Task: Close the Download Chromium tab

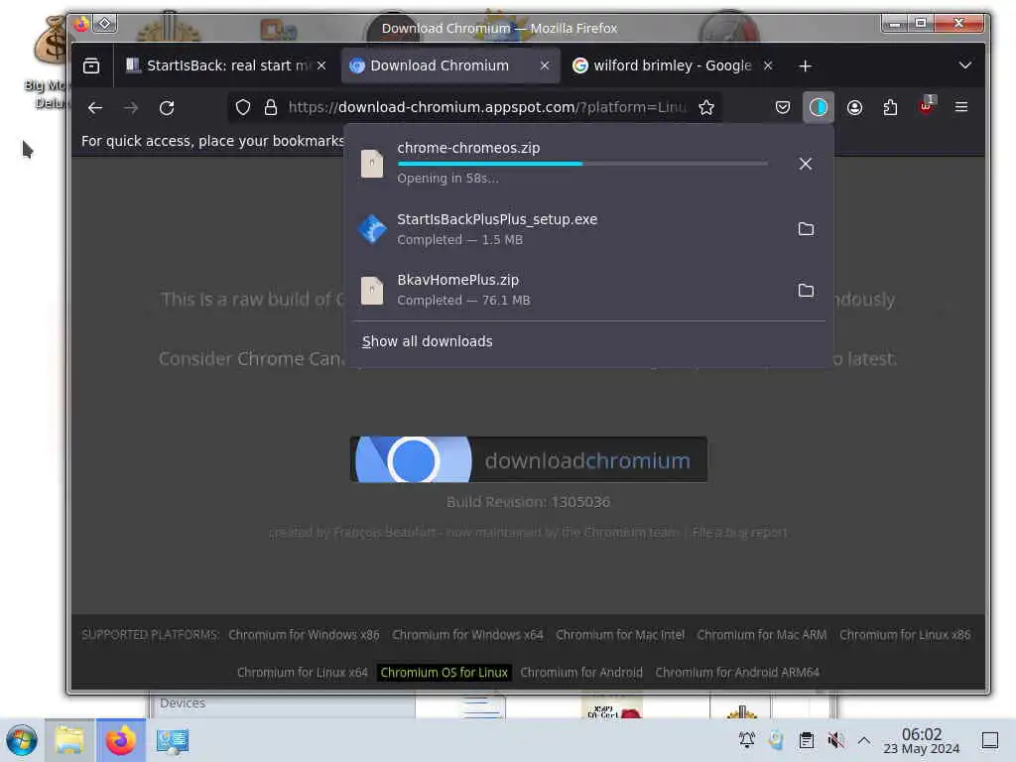Action: pos(545,65)
